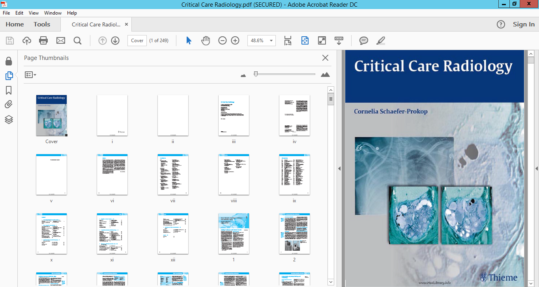Image resolution: width=539 pixels, height=287 pixels.
Task: Click the fit one full page icon
Action: tap(305, 41)
